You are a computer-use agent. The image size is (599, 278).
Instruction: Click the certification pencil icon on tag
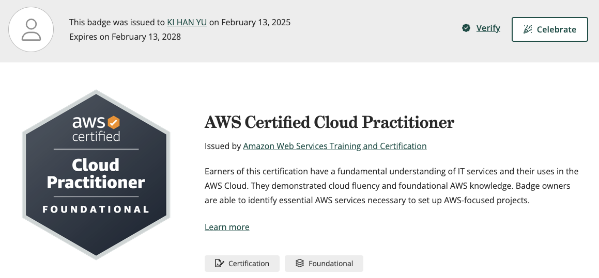click(219, 263)
